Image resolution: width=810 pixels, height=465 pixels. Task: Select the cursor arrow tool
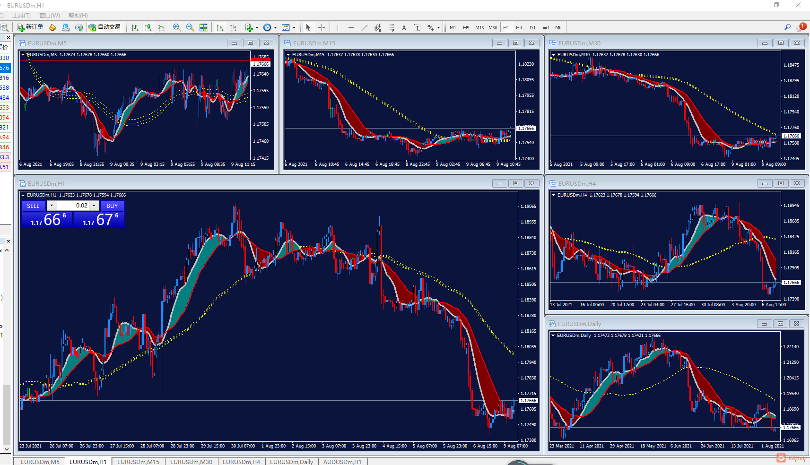tap(308, 27)
